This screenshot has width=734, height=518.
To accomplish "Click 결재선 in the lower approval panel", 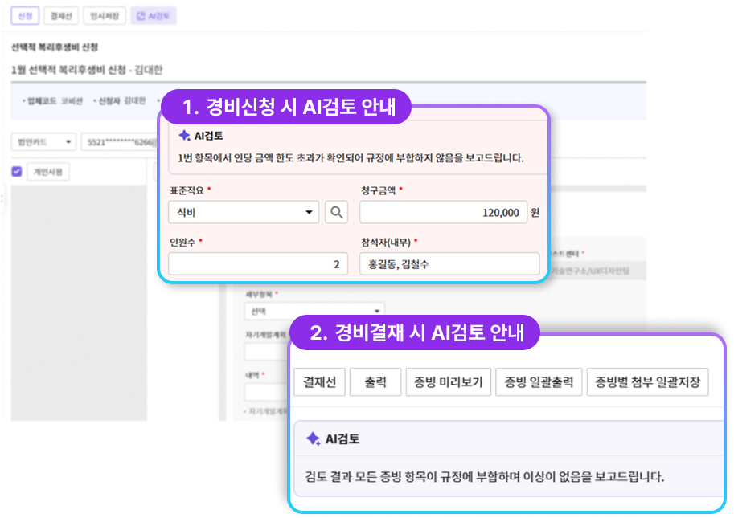I will (x=318, y=382).
